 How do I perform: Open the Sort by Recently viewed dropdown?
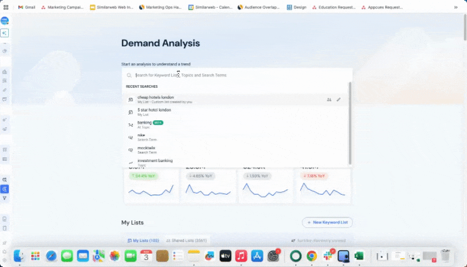pyautogui.click(x=319, y=240)
